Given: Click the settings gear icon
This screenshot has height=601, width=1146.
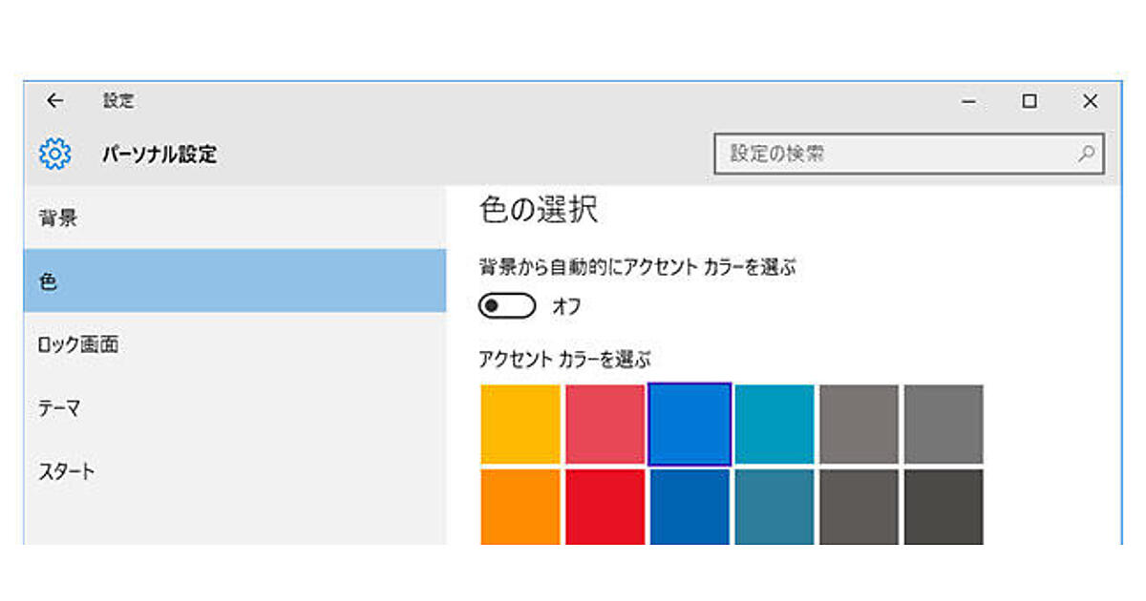Looking at the screenshot, I should pos(55,154).
